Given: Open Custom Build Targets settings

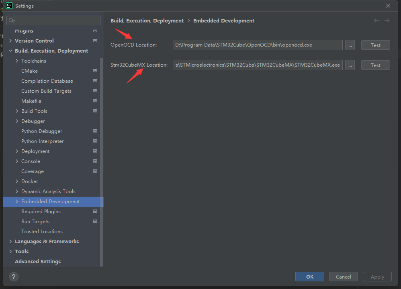Looking at the screenshot, I should tap(46, 91).
